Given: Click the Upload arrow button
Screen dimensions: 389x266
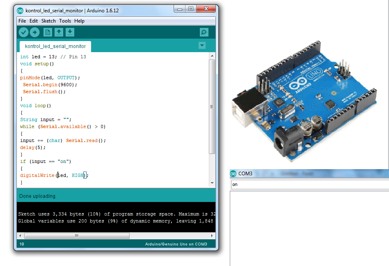Looking at the screenshot, I should point(35,32).
